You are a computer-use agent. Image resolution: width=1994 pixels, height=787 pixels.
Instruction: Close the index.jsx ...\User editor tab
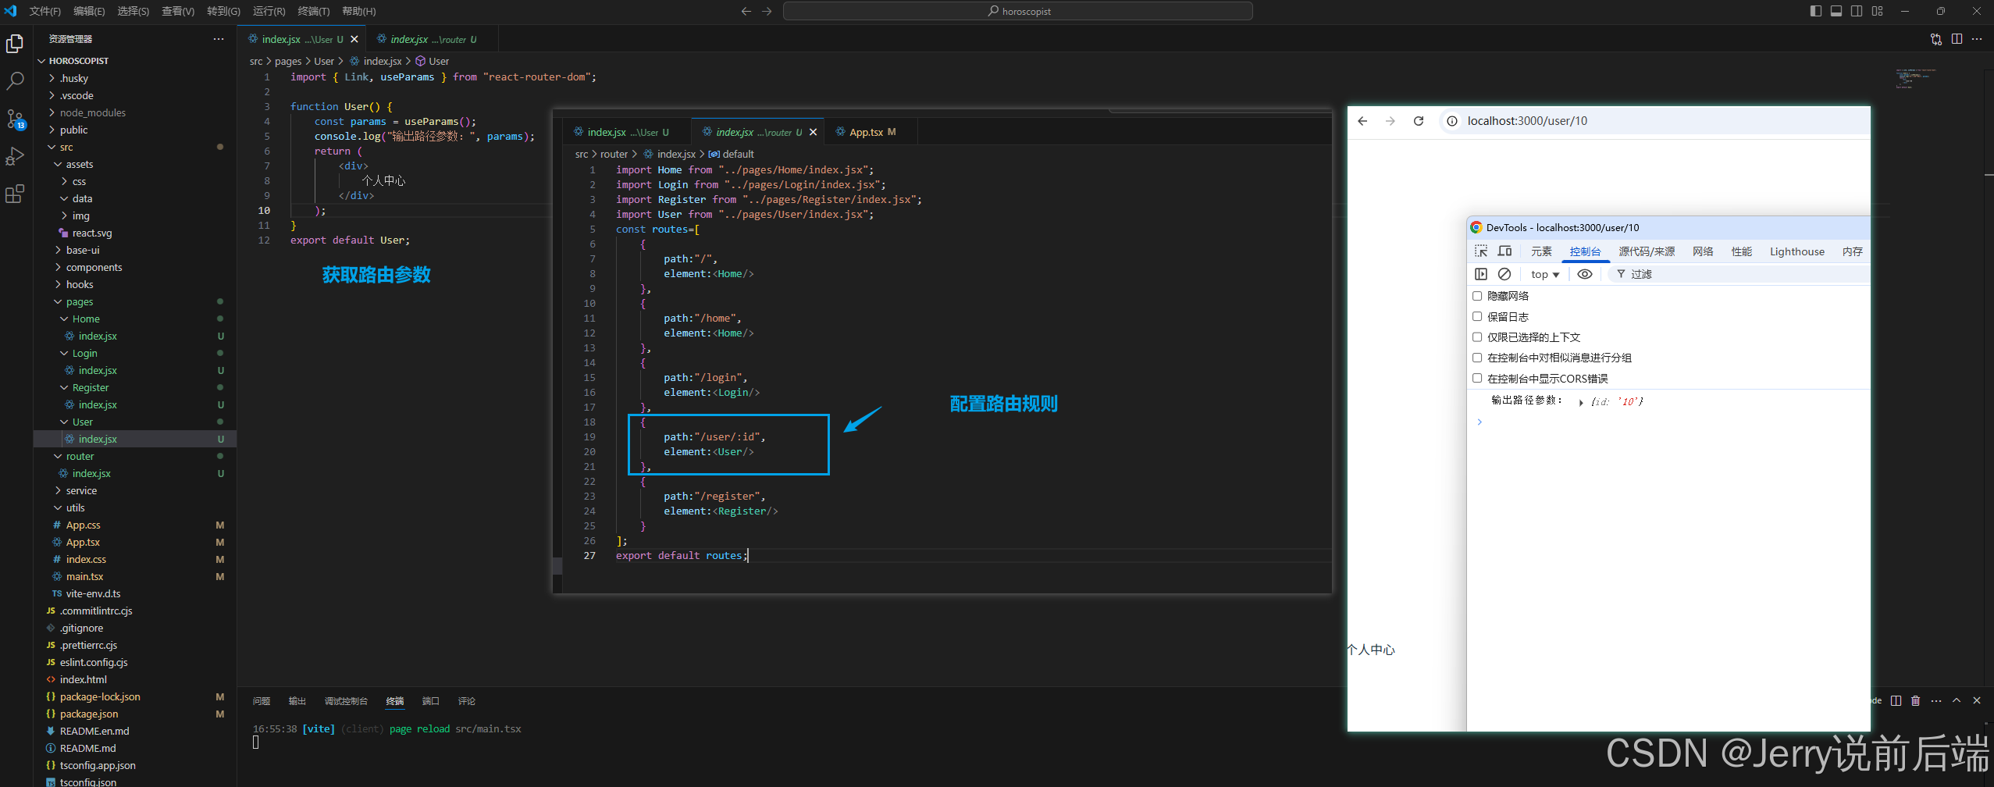[x=354, y=39]
